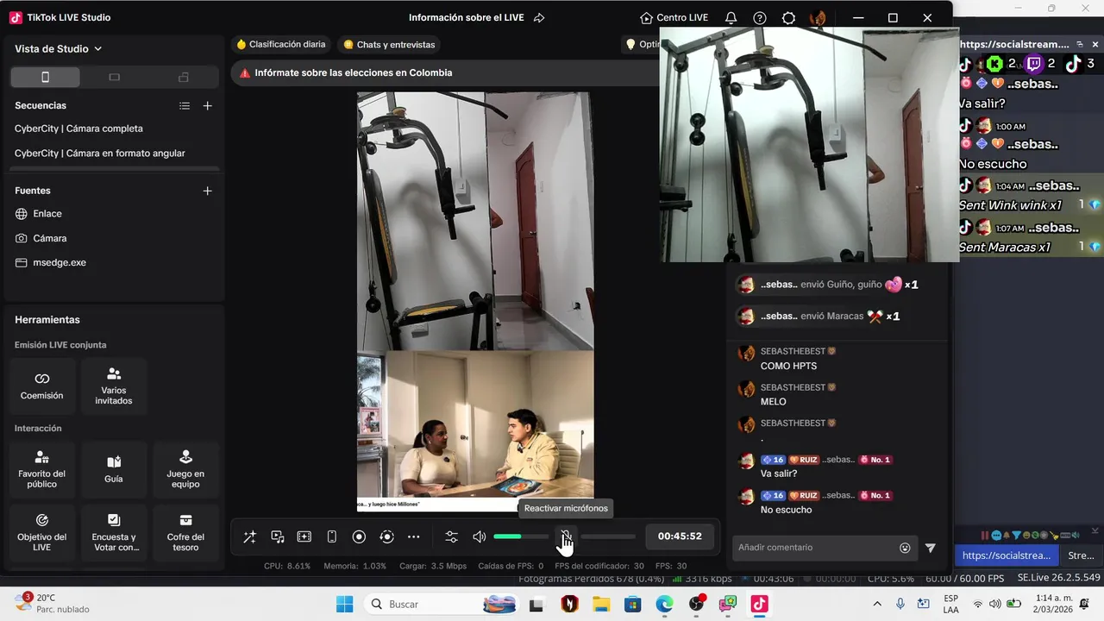Open settings gear in title bar

coord(788,18)
